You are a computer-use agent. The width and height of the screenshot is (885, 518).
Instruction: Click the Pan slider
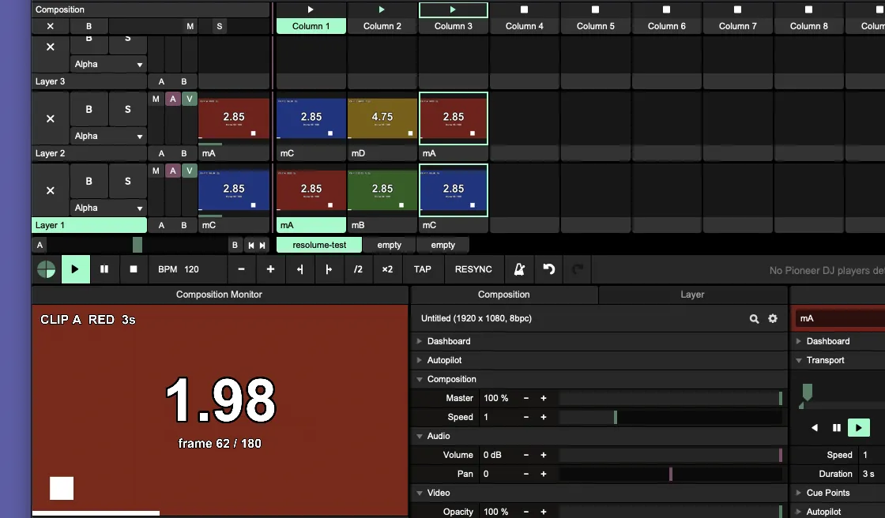[671, 474]
